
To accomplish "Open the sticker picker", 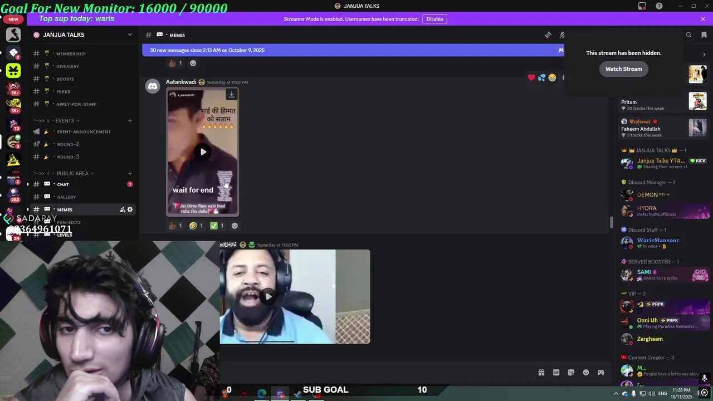I will click(x=571, y=373).
